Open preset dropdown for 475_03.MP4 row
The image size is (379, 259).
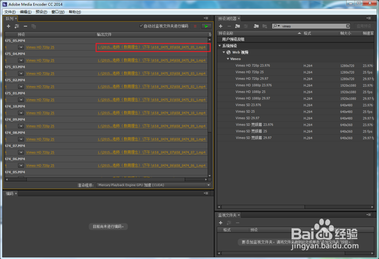[x=21, y=73]
